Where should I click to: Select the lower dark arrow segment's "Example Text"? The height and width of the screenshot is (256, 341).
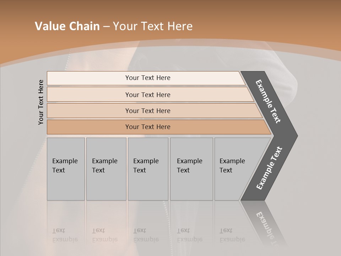click(x=269, y=168)
